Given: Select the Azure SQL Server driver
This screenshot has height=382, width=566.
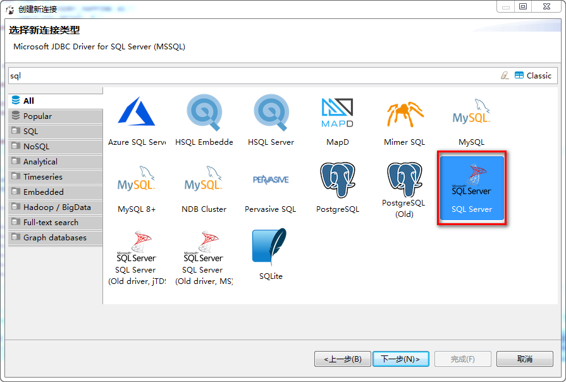Looking at the screenshot, I should pyautogui.click(x=137, y=120).
